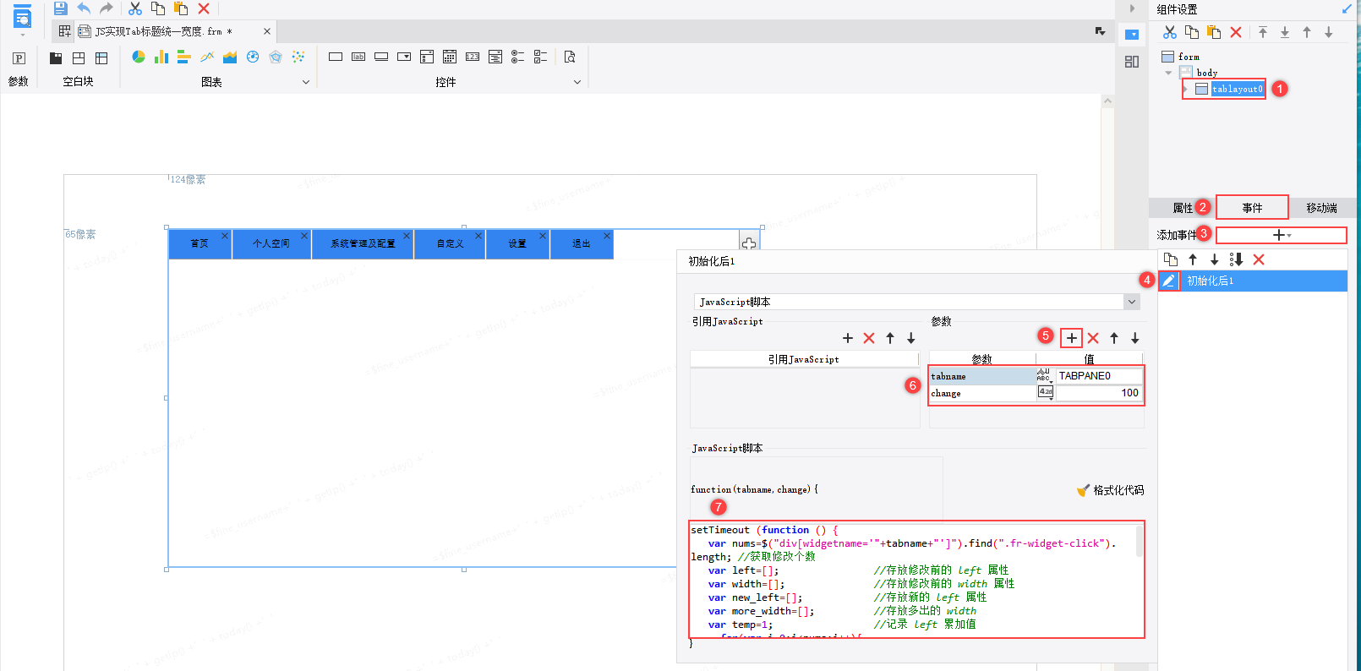
Task: Delete the event with the red X in the event list
Action: tap(1259, 259)
